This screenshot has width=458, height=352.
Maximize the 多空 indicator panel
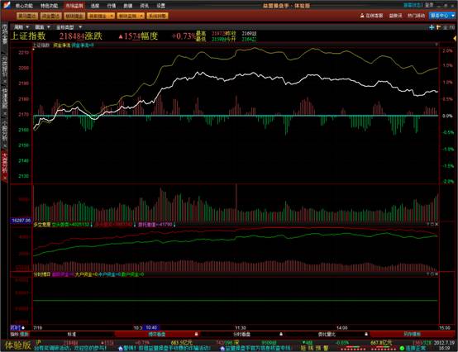432,224
